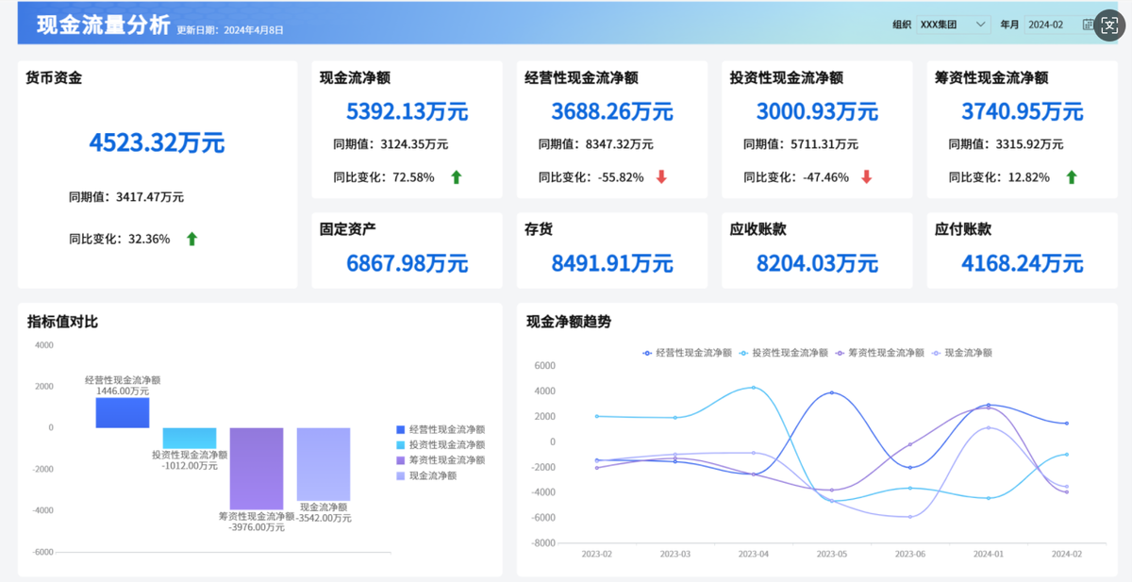
Task: Click the 经营性现金流净额 peak point at 2023-05
Action: click(831, 392)
